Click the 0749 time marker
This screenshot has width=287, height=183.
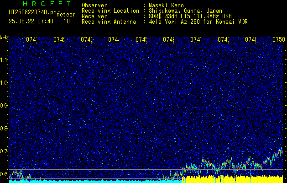[250, 39]
